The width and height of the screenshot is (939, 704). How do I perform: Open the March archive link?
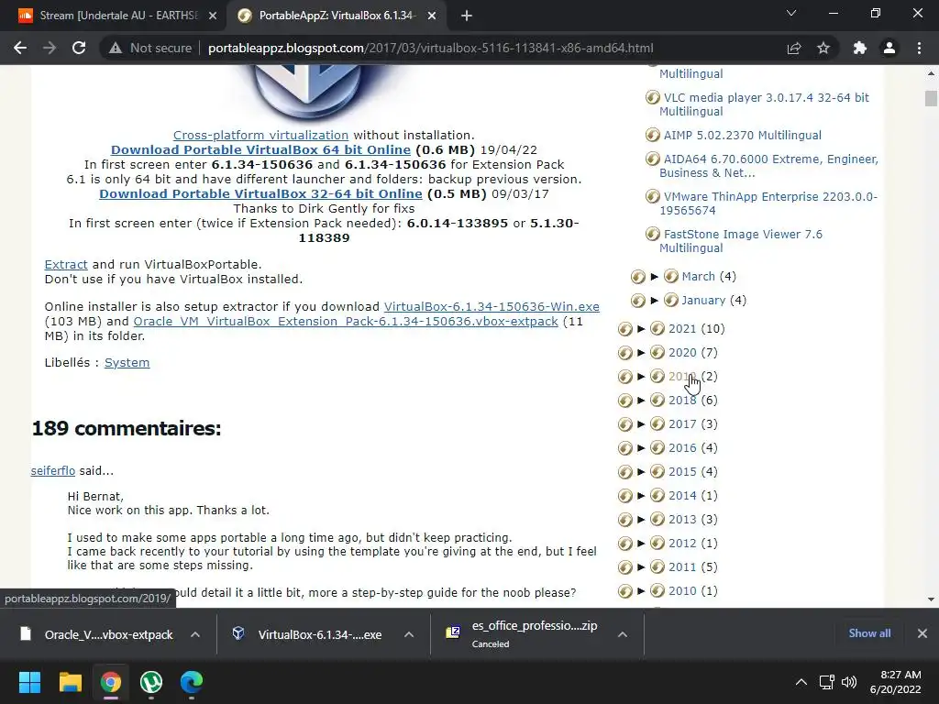coord(698,277)
